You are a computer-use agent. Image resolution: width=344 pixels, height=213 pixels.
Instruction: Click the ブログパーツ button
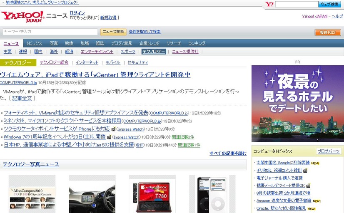pos(329,151)
